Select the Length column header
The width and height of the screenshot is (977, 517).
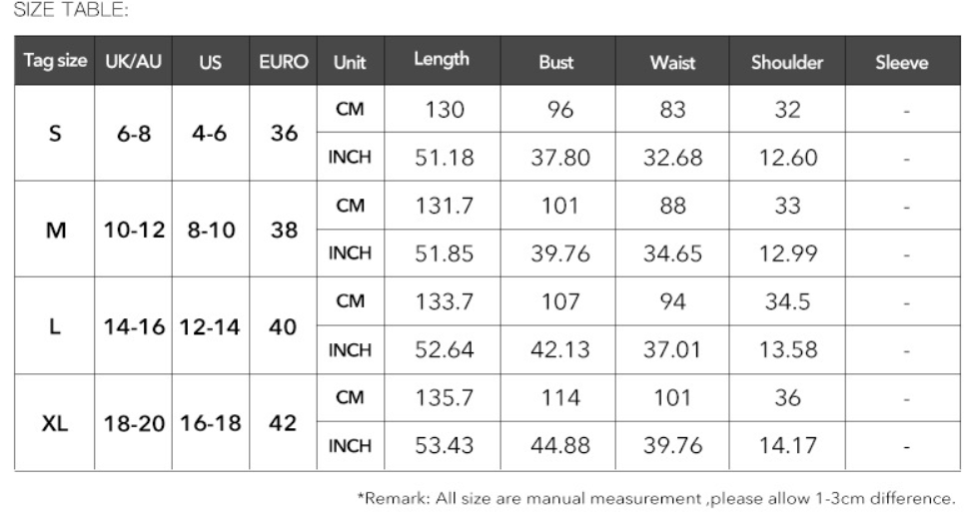click(x=442, y=60)
